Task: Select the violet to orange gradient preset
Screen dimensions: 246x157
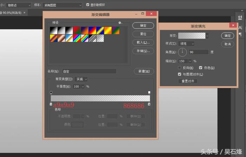Action: tap(85, 31)
